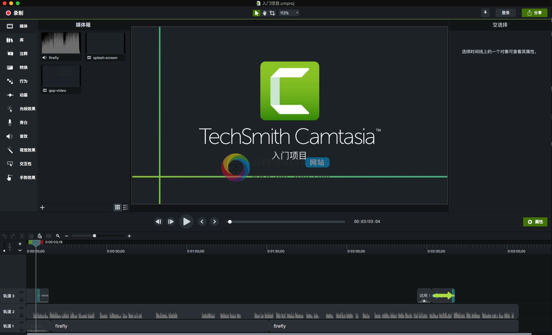Toggle lock for 轨道 1
The width and height of the screenshot is (552, 335).
coord(21,329)
